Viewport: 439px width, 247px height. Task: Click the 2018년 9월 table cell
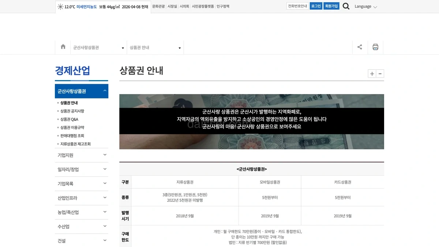(x=185, y=216)
